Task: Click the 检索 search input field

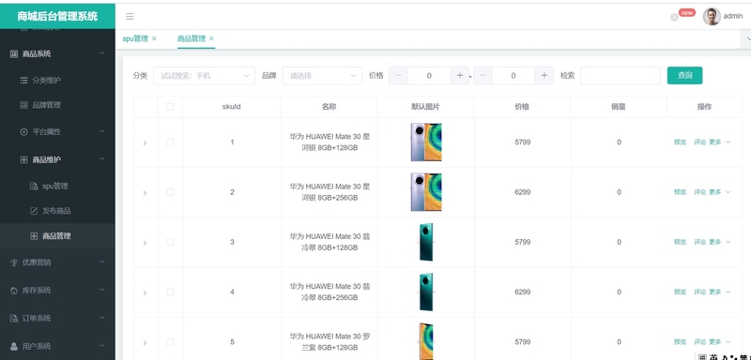Action: click(621, 76)
